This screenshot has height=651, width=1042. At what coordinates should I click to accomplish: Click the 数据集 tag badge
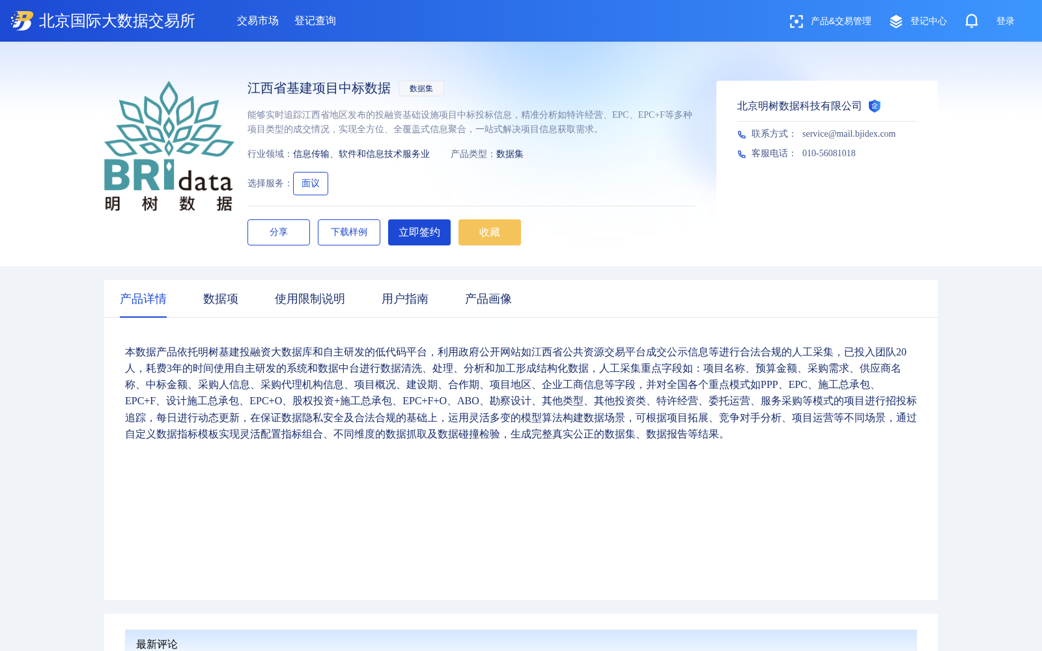coord(421,89)
